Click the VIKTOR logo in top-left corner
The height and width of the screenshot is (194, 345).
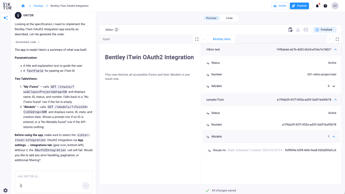[7, 6]
